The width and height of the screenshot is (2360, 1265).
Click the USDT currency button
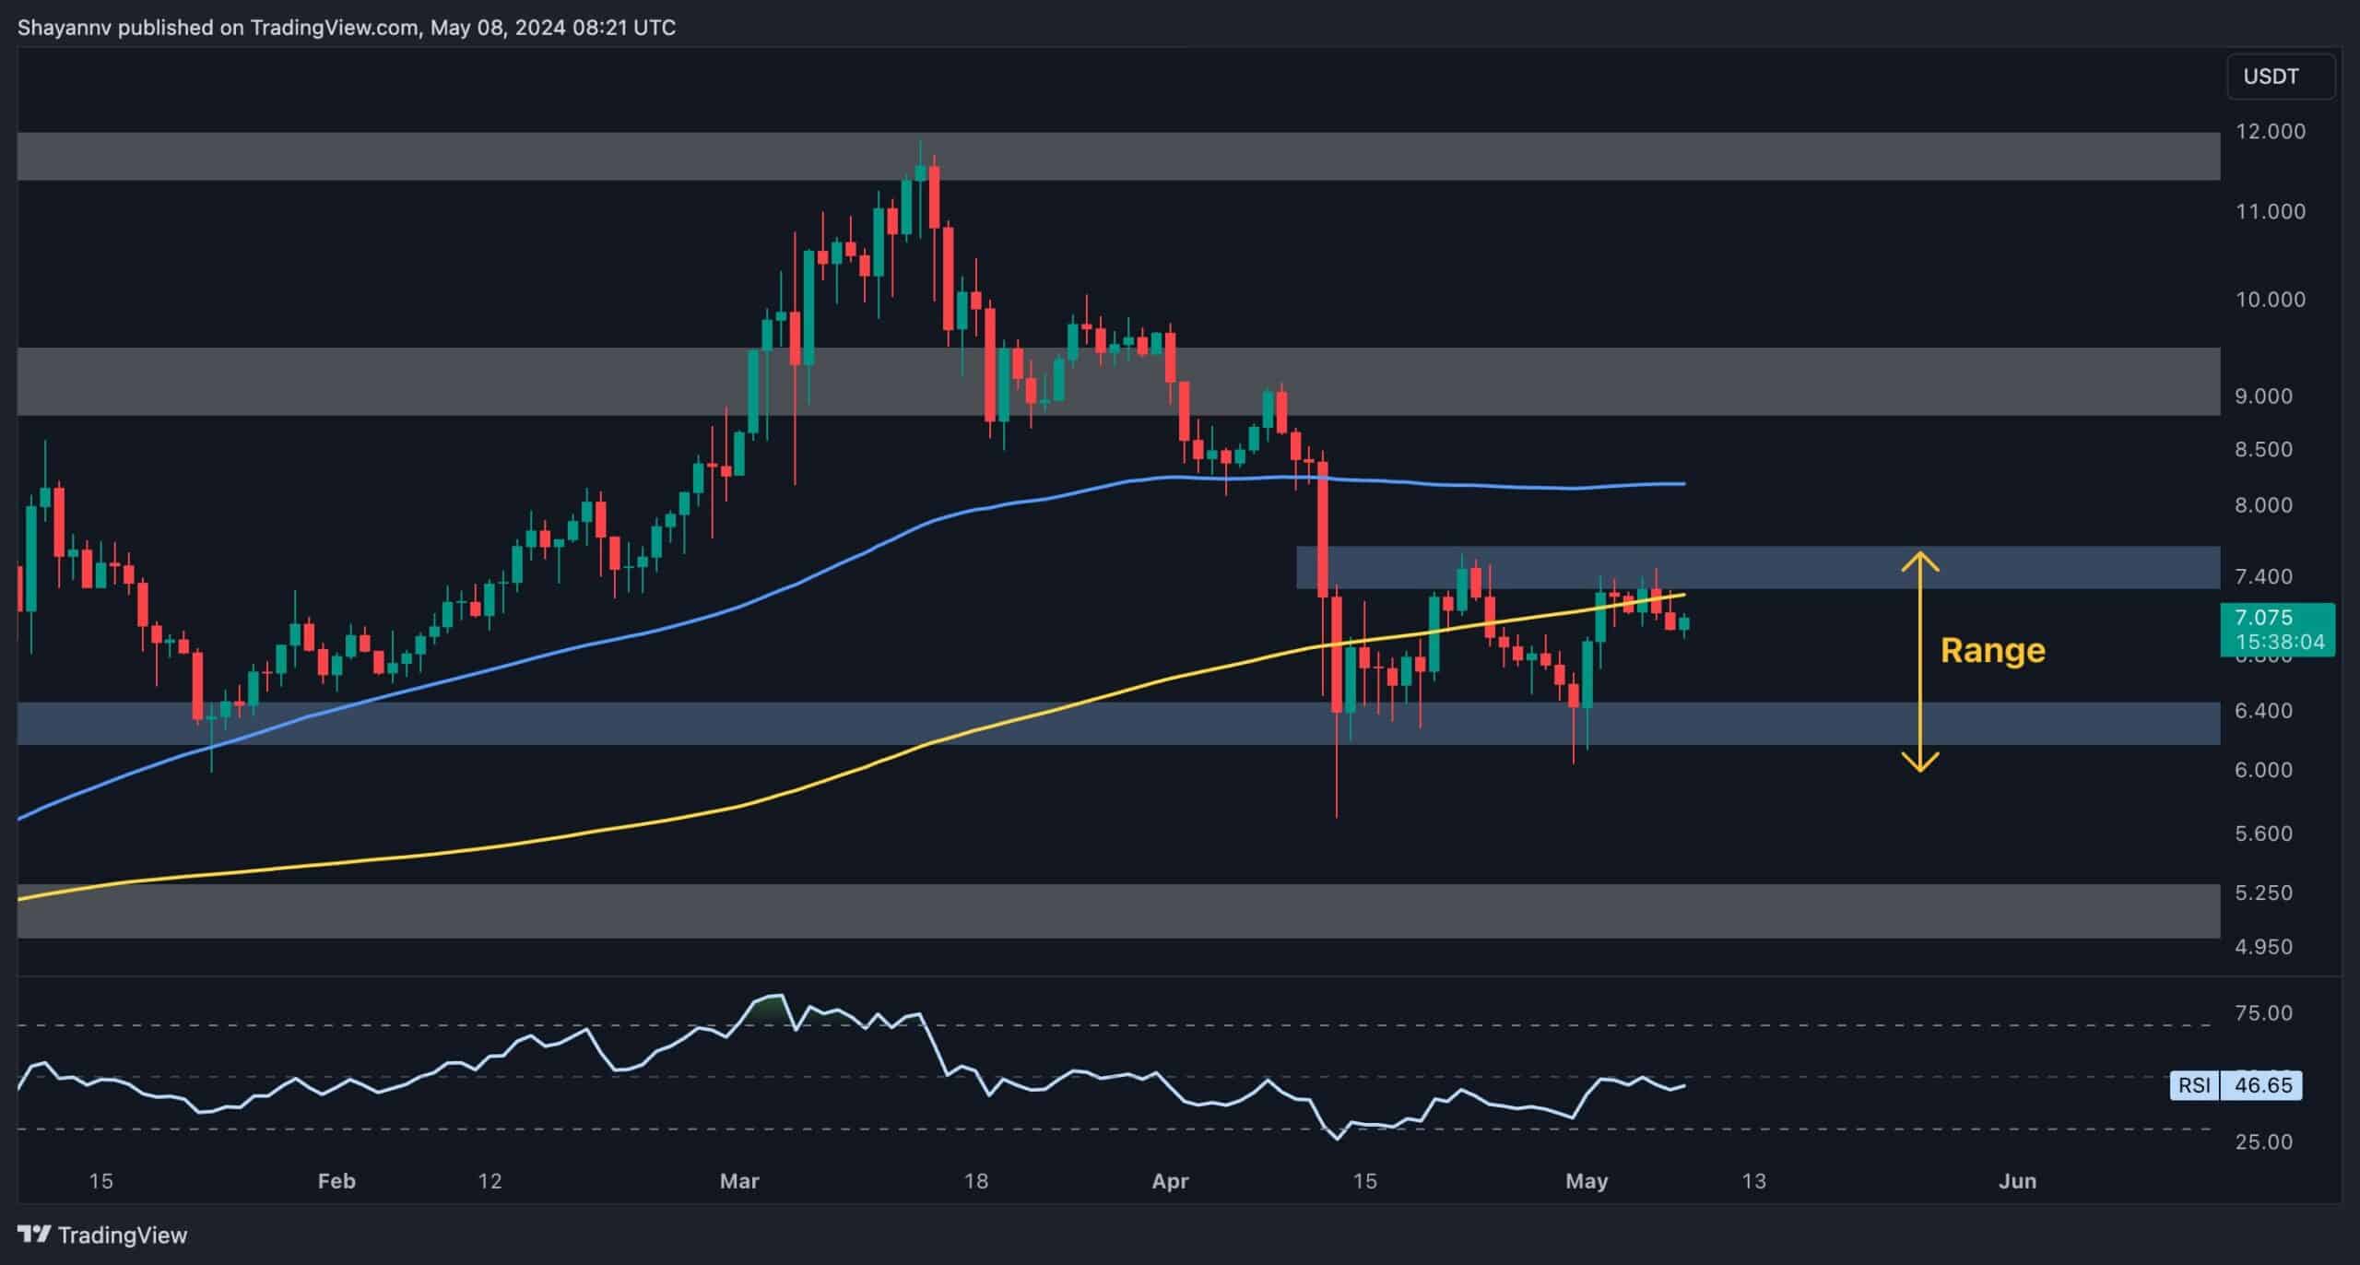2281,77
